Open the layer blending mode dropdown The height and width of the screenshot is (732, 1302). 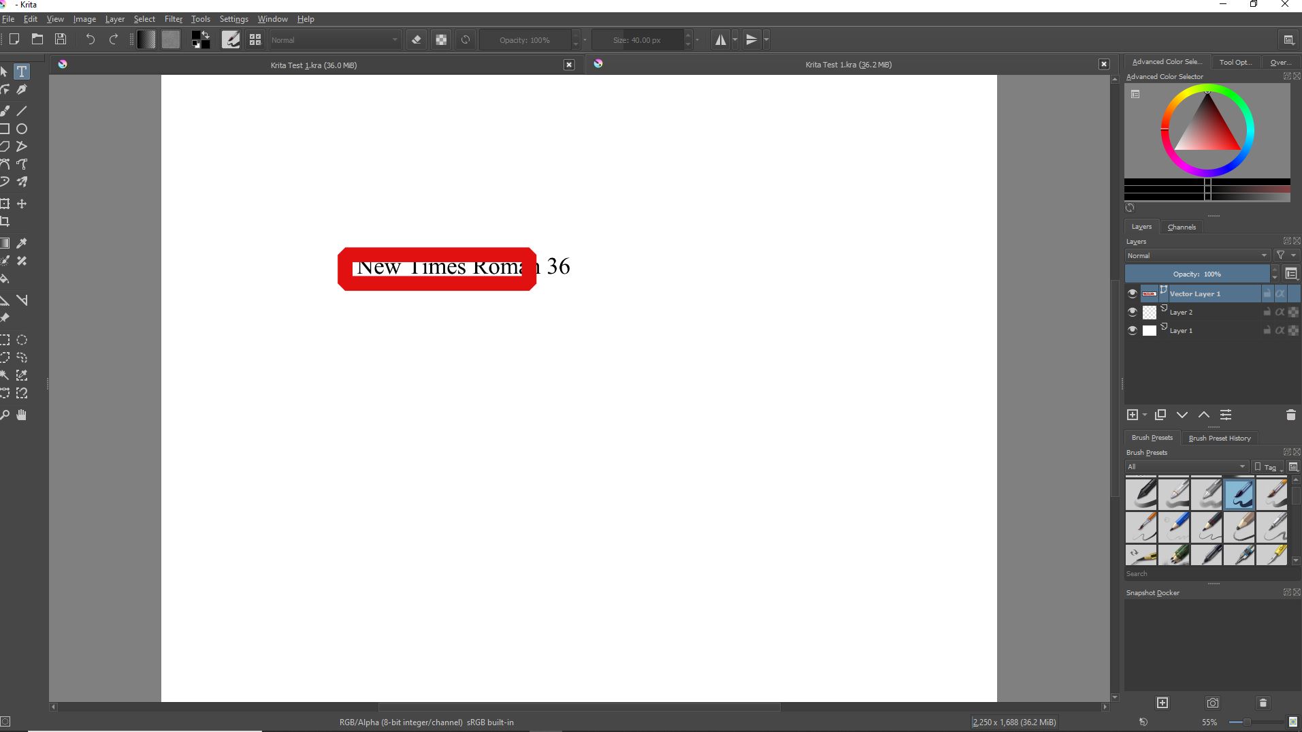1197,256
